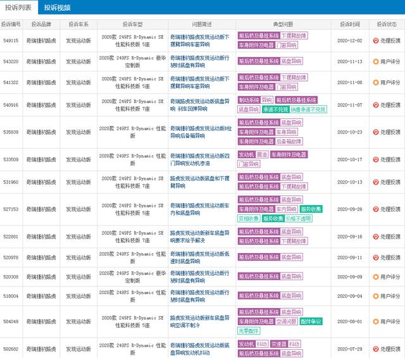Image resolution: width=405 pixels, height=358 pixels.
Task: Click the green 变相收费 tag
Action: tap(249, 219)
